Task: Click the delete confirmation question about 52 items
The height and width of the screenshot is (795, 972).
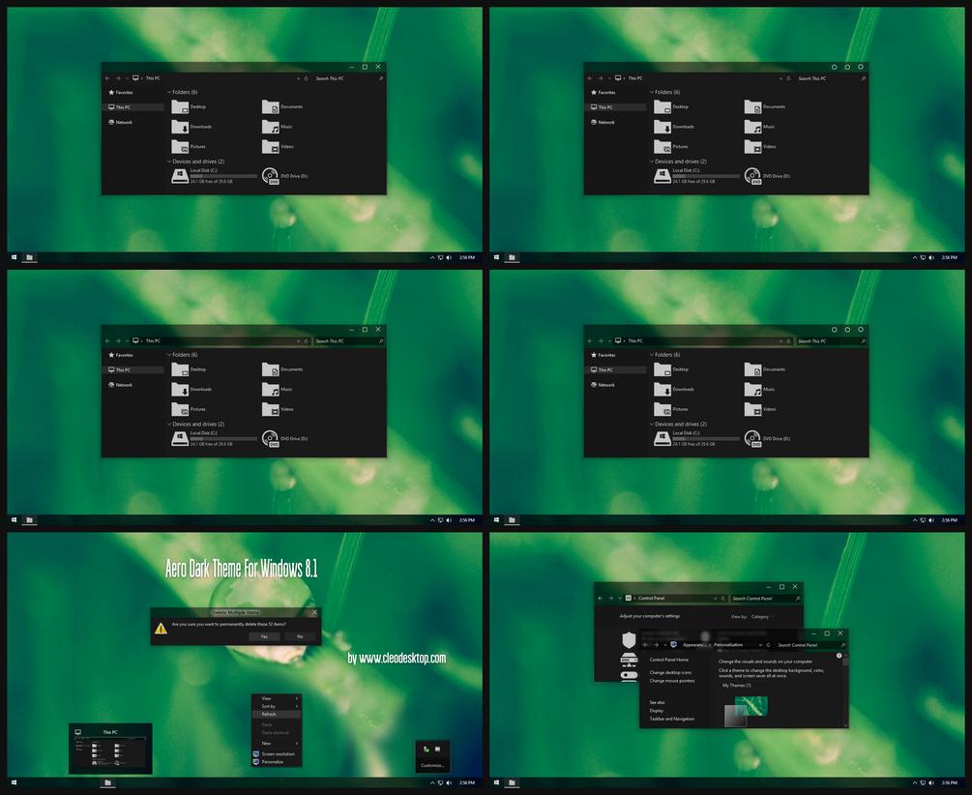Action: (x=229, y=625)
